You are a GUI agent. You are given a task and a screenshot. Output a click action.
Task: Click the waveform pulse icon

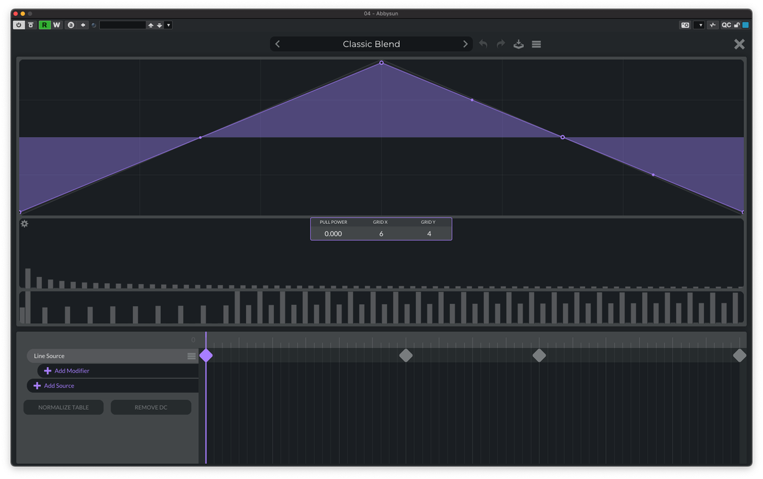click(713, 25)
